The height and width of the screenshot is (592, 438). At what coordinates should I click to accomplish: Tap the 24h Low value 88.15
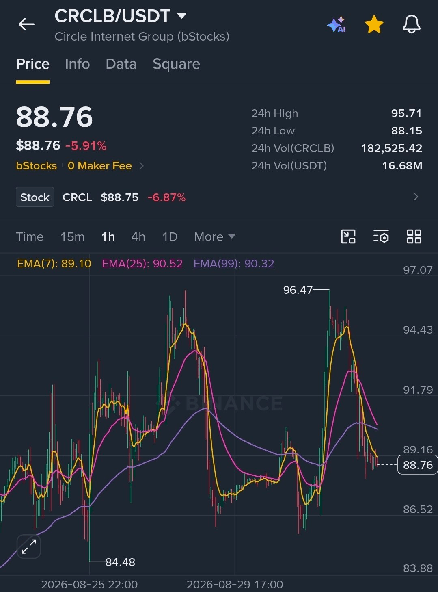(406, 131)
